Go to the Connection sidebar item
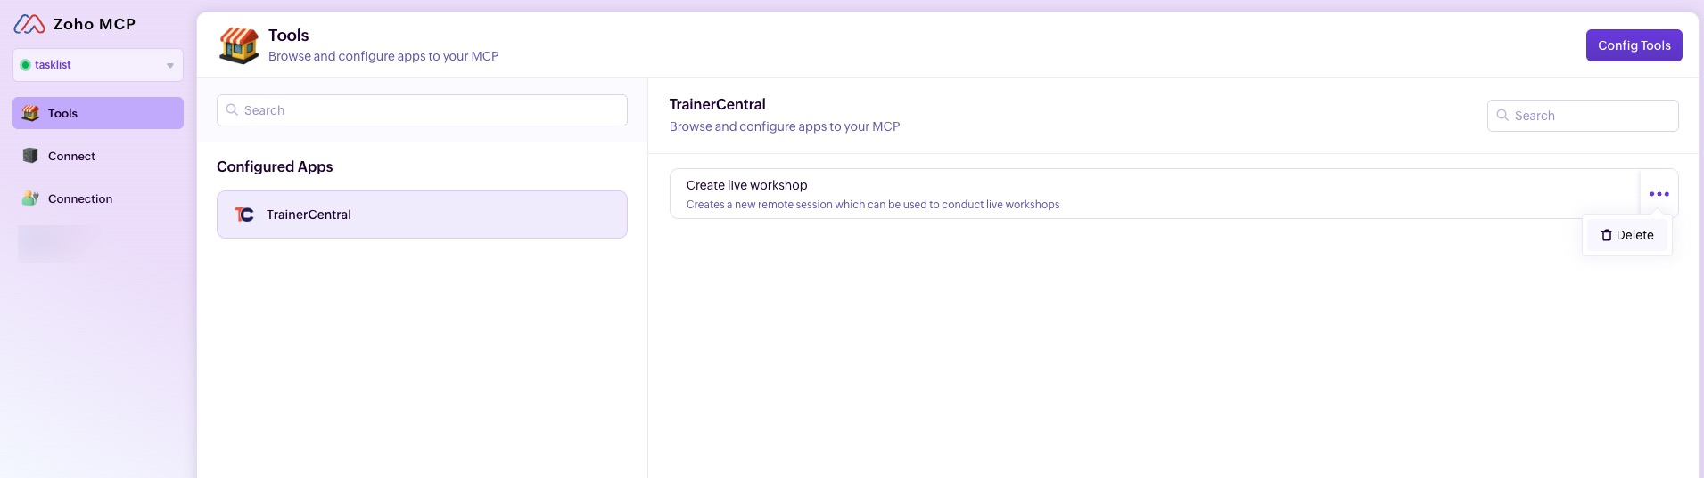1704x478 pixels. click(x=80, y=198)
